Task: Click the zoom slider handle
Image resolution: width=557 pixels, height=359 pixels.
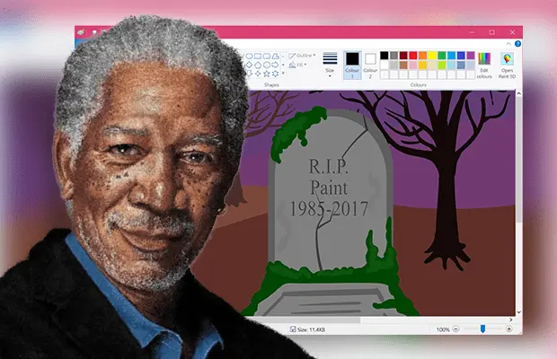Action: coord(482,328)
